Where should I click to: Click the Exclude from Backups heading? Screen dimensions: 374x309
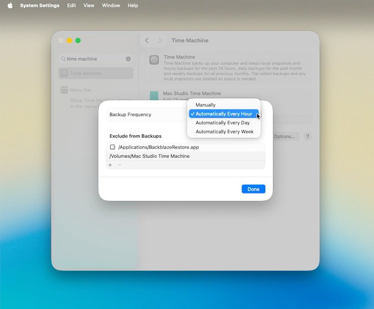pos(135,136)
